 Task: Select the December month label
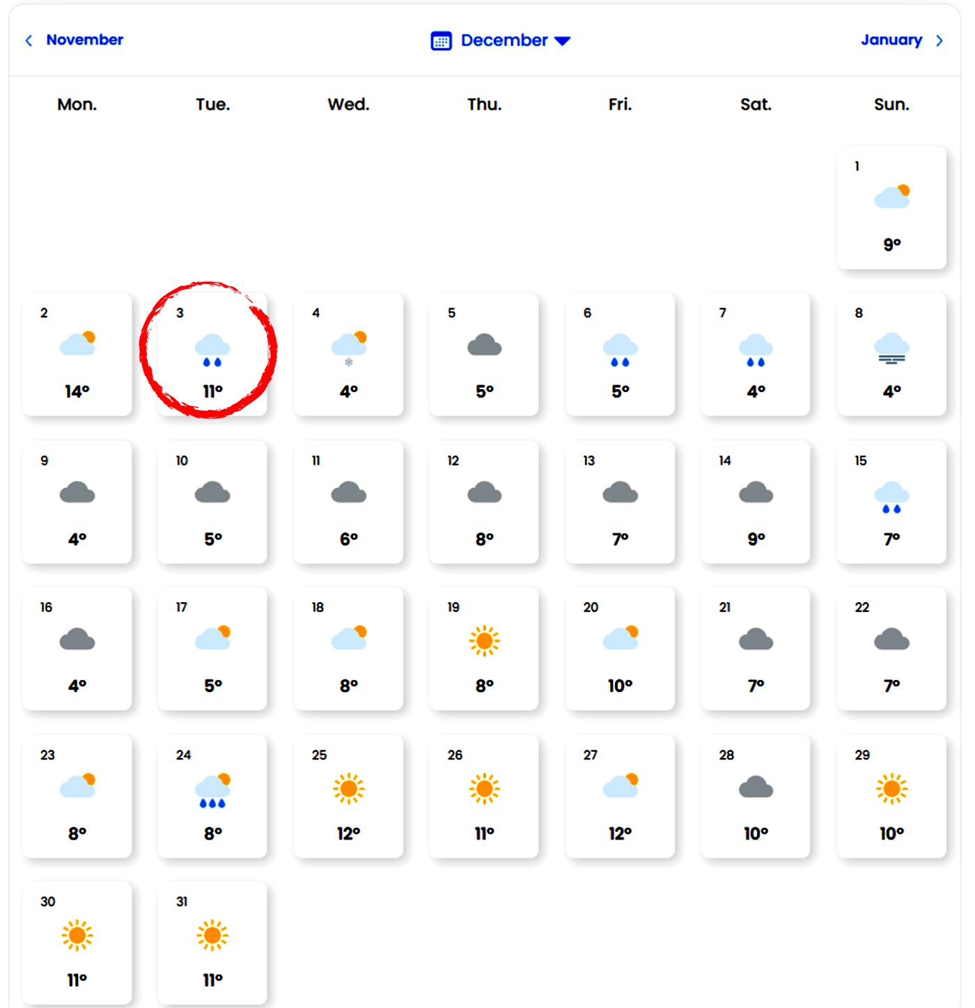(x=504, y=40)
